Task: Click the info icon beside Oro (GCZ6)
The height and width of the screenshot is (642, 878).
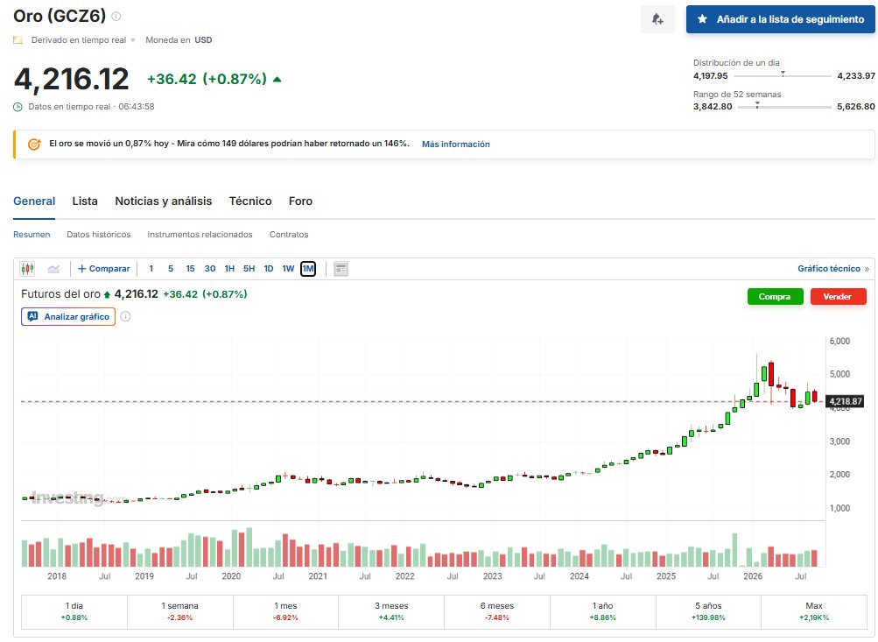Action: click(116, 17)
